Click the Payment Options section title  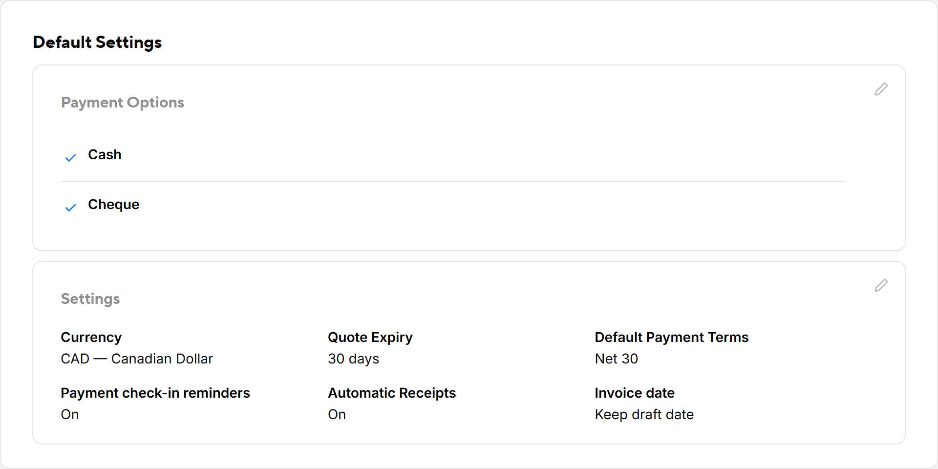click(x=123, y=103)
